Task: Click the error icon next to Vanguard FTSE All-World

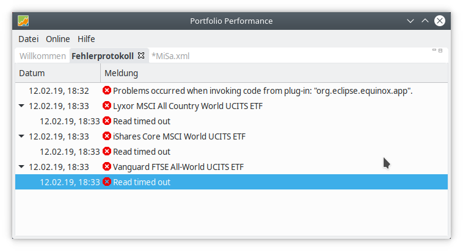Action: pyautogui.click(x=107, y=167)
